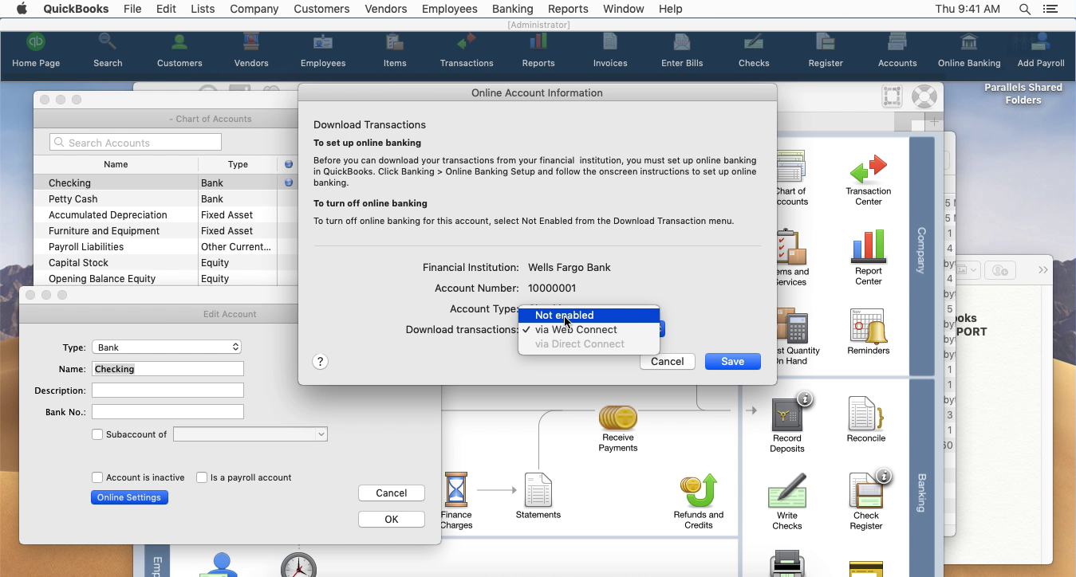1076x577 pixels.
Task: Open the Apple menu
Action: pyautogui.click(x=22, y=9)
